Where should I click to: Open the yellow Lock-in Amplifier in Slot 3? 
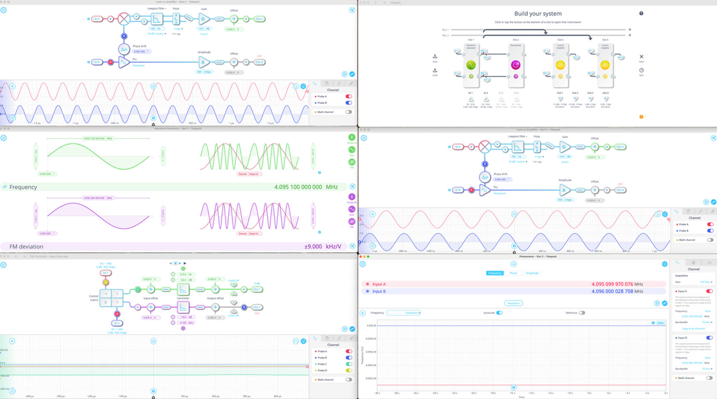pyautogui.click(x=560, y=65)
